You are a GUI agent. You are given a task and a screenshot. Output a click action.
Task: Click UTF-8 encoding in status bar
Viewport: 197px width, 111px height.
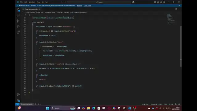[x=160, y=104]
